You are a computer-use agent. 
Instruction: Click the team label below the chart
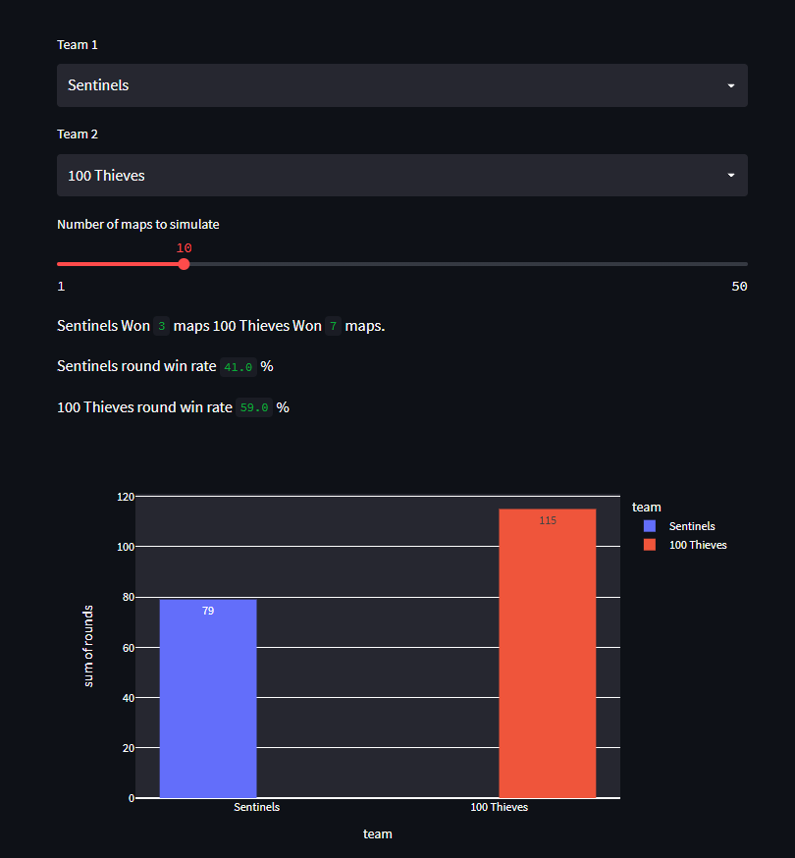[377, 833]
